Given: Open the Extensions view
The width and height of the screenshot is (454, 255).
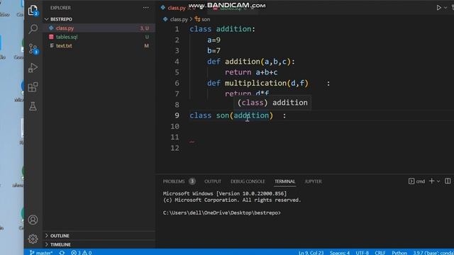Looking at the screenshot, I should tap(33, 87).
